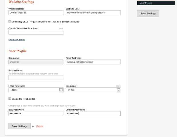Click the 'User Profile' section heading

(18, 51)
